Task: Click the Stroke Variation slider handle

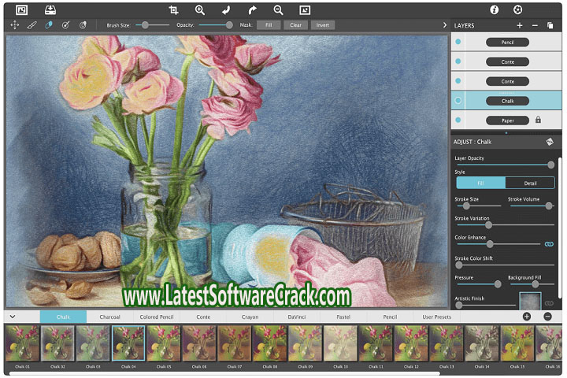Action: click(x=488, y=225)
